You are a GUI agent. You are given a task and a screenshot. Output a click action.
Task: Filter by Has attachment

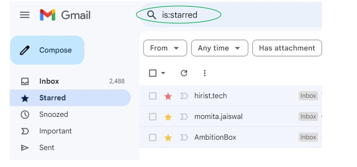pos(287,48)
